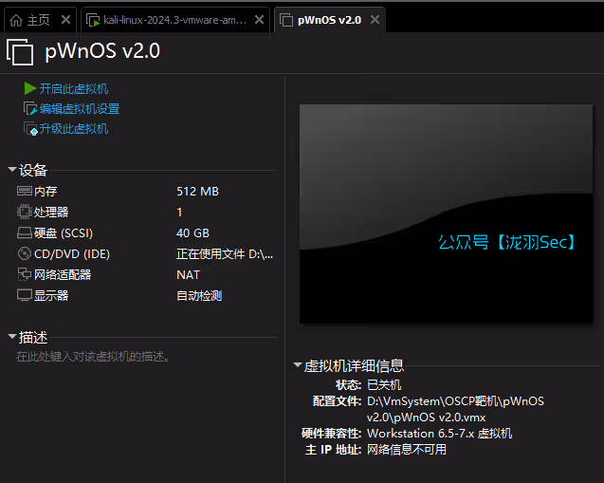The image size is (604, 483).
Task: Click the 显示器 display row label
Action: (51, 295)
